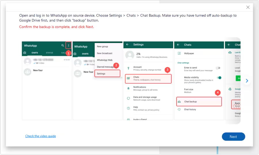Click the question mark Help icon
Image resolution: width=259 pixels, height=155 pixels.
(x=128, y=108)
